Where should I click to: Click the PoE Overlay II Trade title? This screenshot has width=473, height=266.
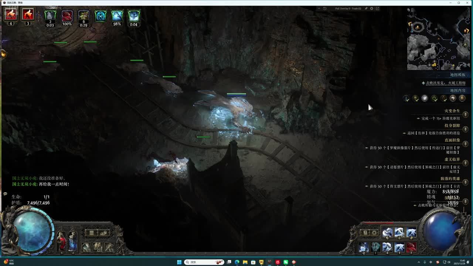347,8
